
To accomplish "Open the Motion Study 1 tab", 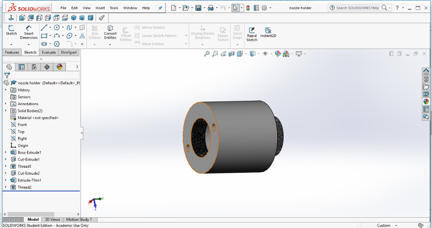I will [79, 219].
